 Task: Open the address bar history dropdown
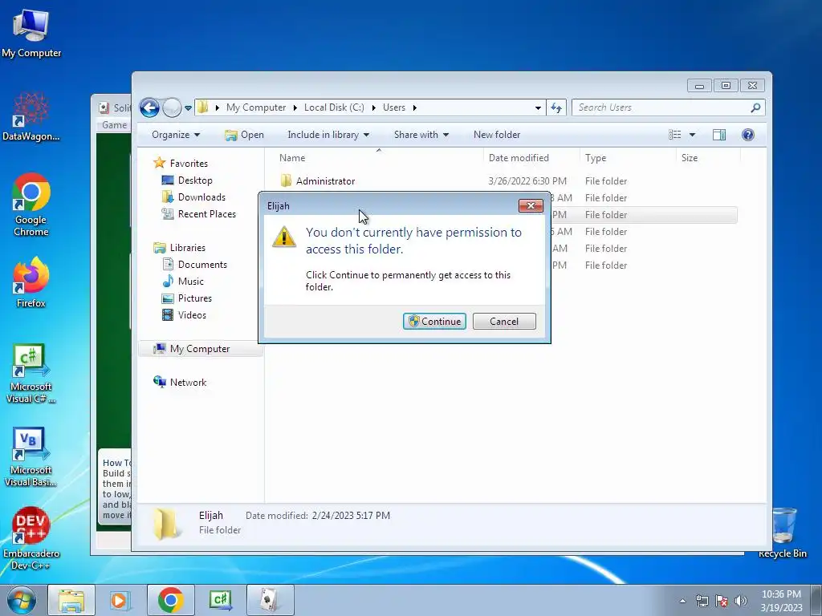[x=538, y=108]
